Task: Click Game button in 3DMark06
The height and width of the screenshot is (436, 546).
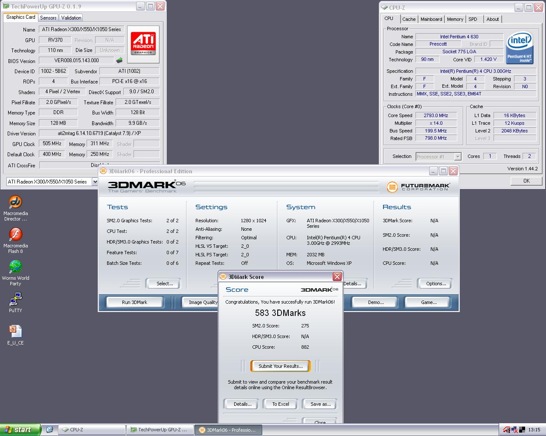Action: (x=429, y=302)
